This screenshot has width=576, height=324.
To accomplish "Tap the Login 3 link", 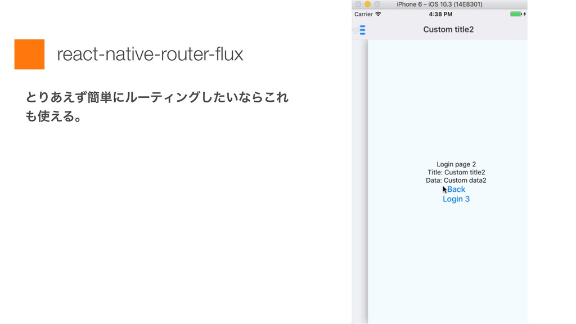I will pyautogui.click(x=456, y=199).
